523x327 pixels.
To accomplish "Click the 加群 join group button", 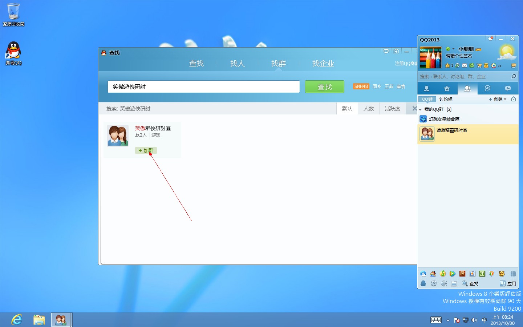I will [x=146, y=150].
